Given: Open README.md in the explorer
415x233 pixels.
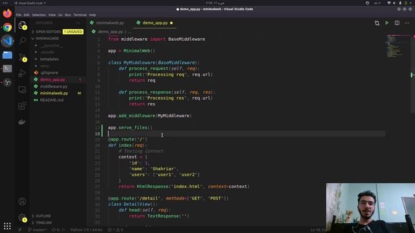Looking at the screenshot, I should [52, 100].
